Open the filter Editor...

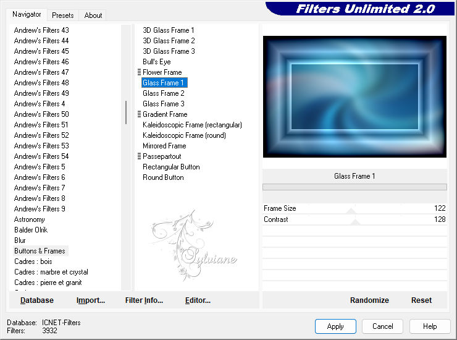[x=198, y=300]
